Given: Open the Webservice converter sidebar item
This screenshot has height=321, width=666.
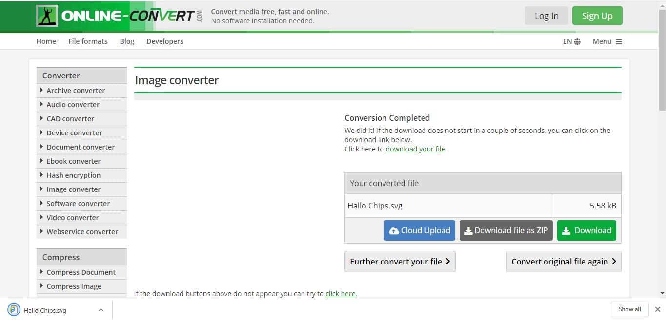Looking at the screenshot, I should [81, 232].
